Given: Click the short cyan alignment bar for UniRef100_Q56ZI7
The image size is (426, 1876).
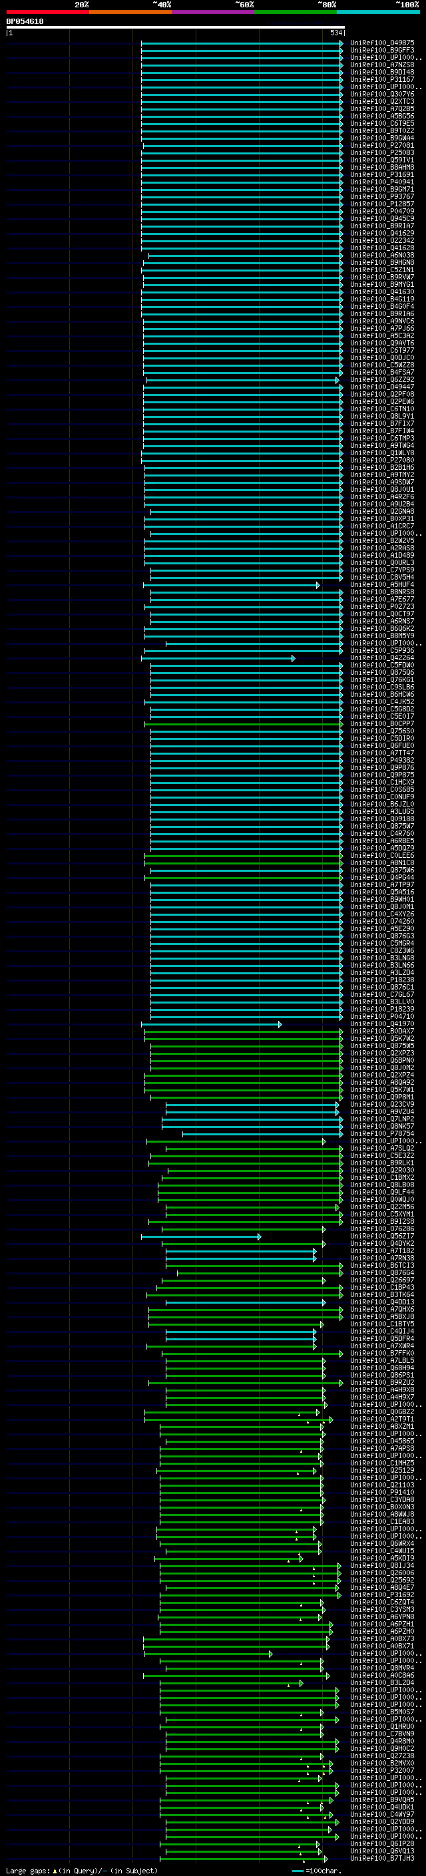Looking at the screenshot, I should 201,1236.
